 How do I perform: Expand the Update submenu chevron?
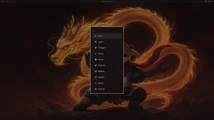point(120,77)
